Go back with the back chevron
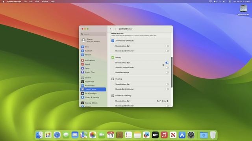 tap(111, 29)
